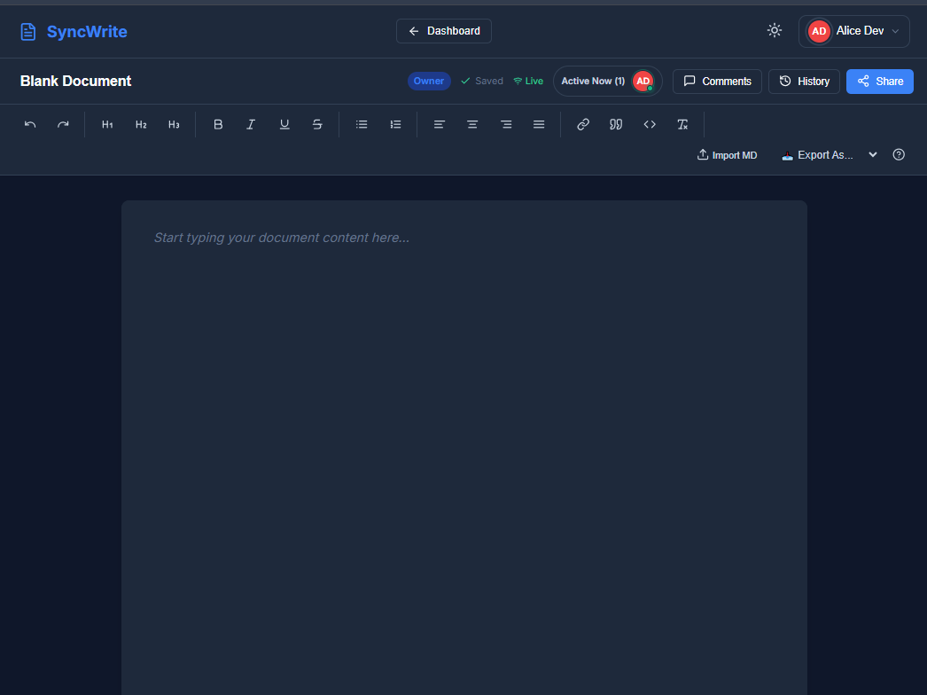The image size is (927, 695).
Task: Align text to the left
Action: 440,124
